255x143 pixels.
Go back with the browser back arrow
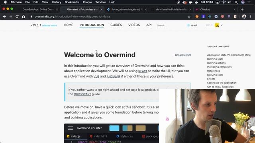click(x=4, y=17)
